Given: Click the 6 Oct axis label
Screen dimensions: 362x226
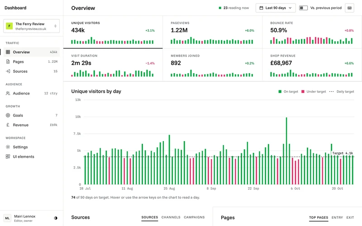Looking at the screenshot, I should (x=295, y=188).
